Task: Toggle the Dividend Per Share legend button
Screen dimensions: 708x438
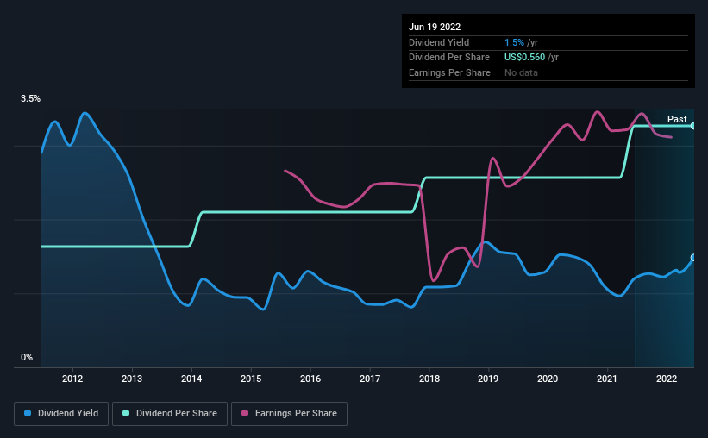Action: 170,413
